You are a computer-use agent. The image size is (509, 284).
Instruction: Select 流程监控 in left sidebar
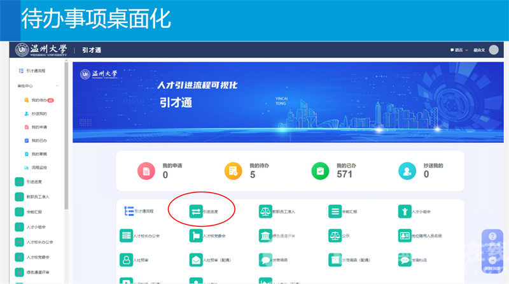click(36, 167)
